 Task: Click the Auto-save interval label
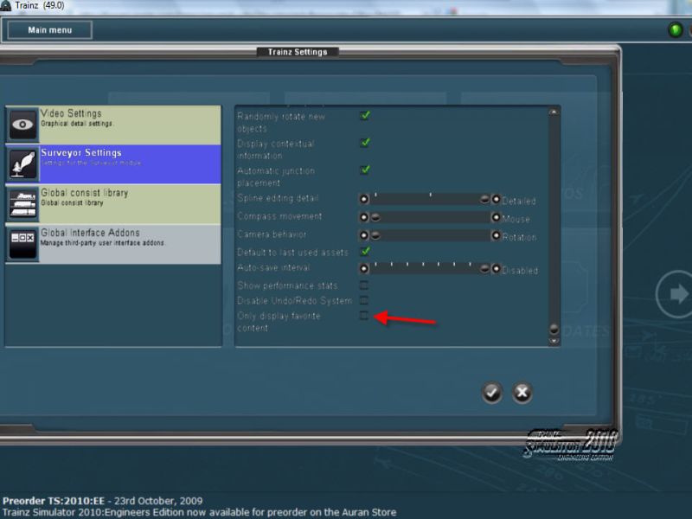[x=273, y=268]
